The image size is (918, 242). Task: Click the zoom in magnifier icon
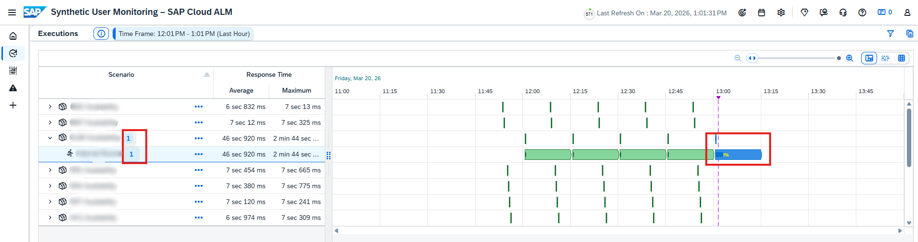pos(850,58)
